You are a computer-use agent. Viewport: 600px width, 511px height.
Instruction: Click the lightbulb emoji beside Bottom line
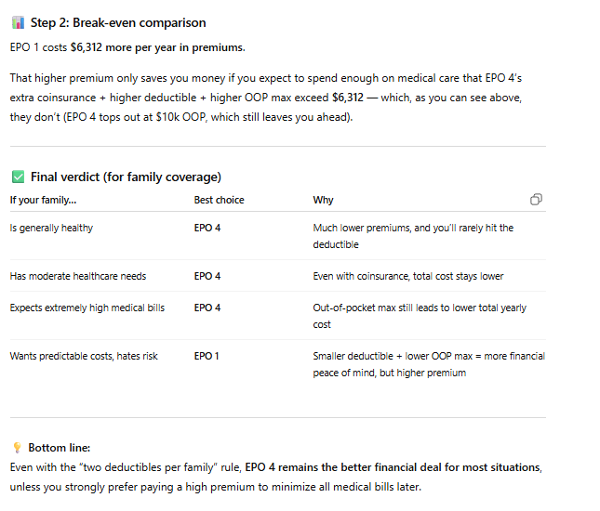17,448
